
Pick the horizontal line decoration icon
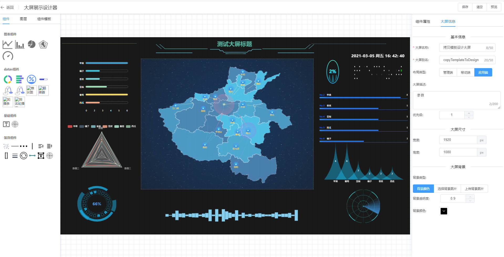click(x=15, y=146)
